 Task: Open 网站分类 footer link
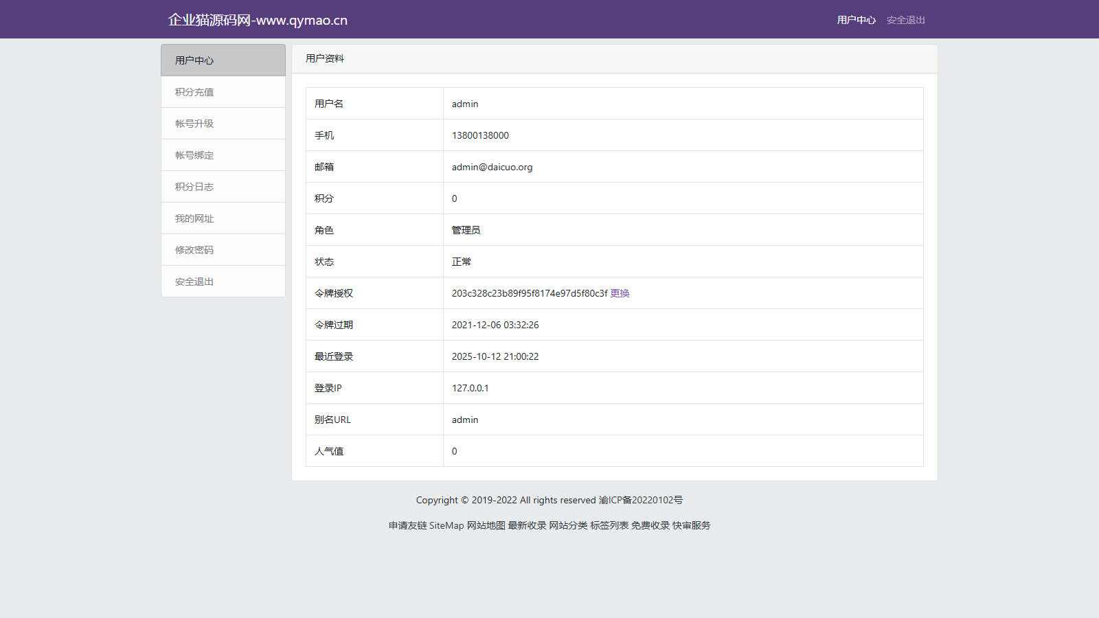click(x=568, y=525)
